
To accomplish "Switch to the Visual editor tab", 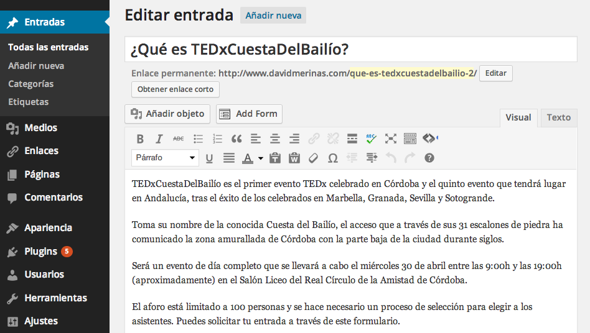I will click(x=518, y=117).
